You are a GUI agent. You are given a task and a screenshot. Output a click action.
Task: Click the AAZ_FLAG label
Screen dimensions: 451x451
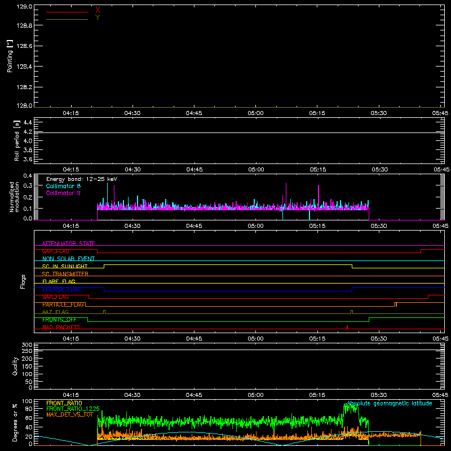55,312
